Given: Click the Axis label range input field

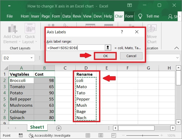Looking at the screenshot, I should click(x=76, y=48).
